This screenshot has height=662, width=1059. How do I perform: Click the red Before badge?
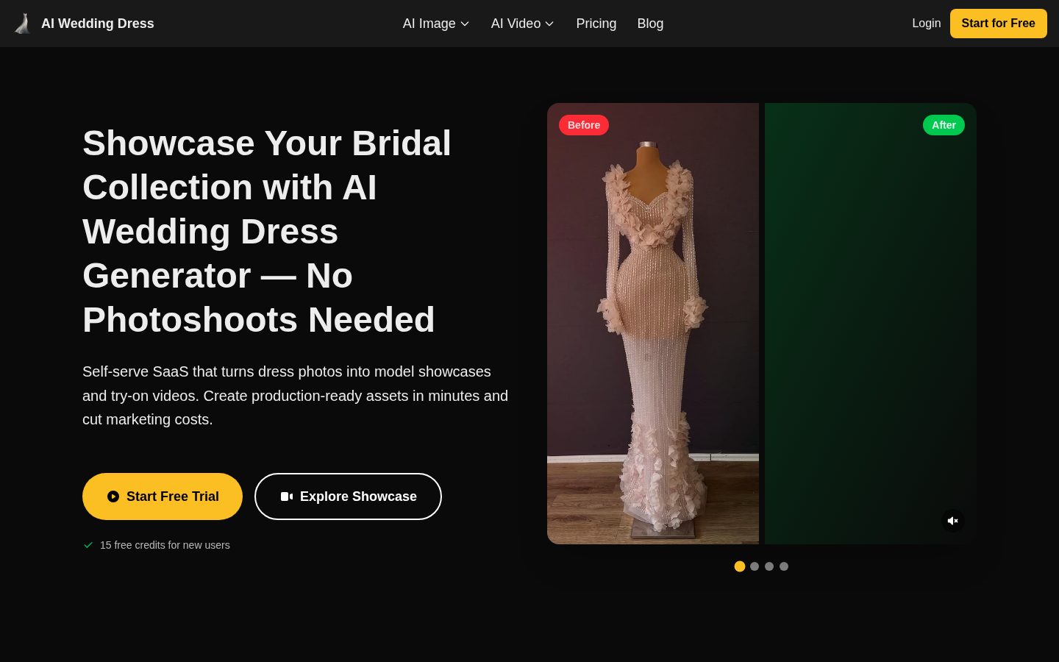pyautogui.click(x=584, y=125)
